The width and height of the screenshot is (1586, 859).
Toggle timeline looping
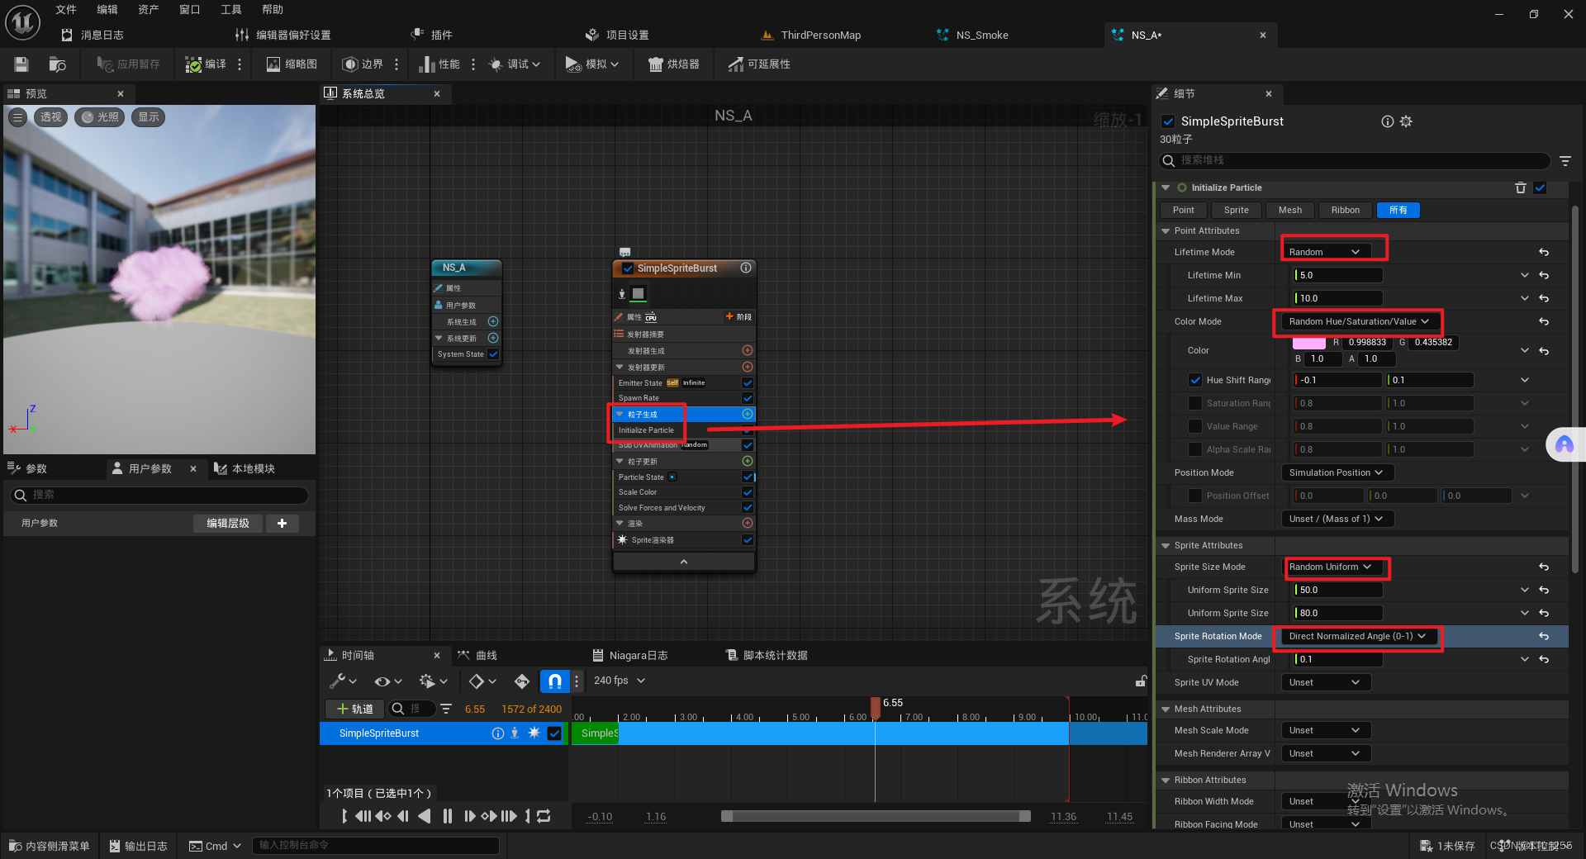click(x=544, y=816)
